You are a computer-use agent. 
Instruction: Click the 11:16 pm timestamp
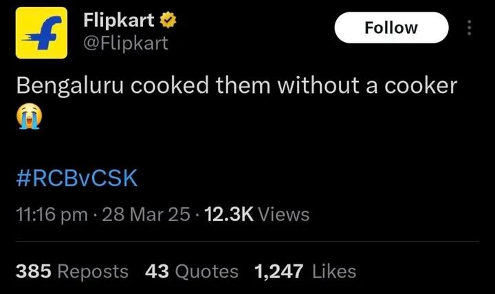51,215
